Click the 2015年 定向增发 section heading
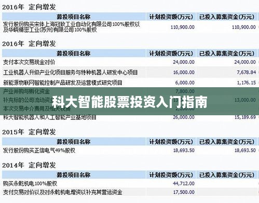 click(29, 132)
